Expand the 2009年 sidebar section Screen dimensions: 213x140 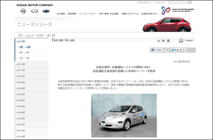32,82
